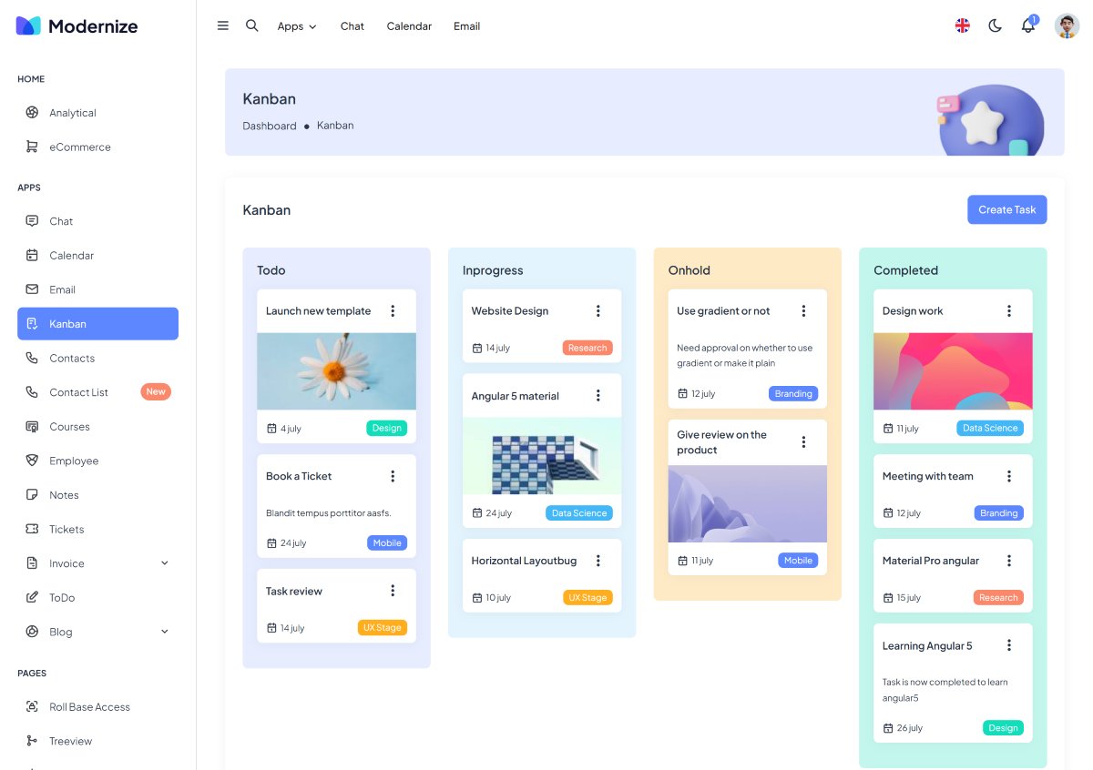
Task: Open three-dot menu on Meeting with team
Action: point(1009,477)
